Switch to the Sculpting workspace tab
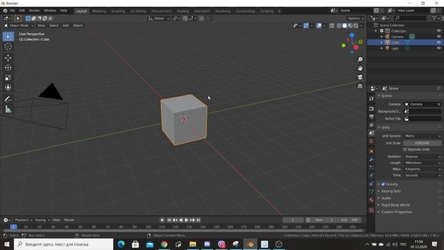The height and width of the screenshot is (250, 444). click(118, 11)
